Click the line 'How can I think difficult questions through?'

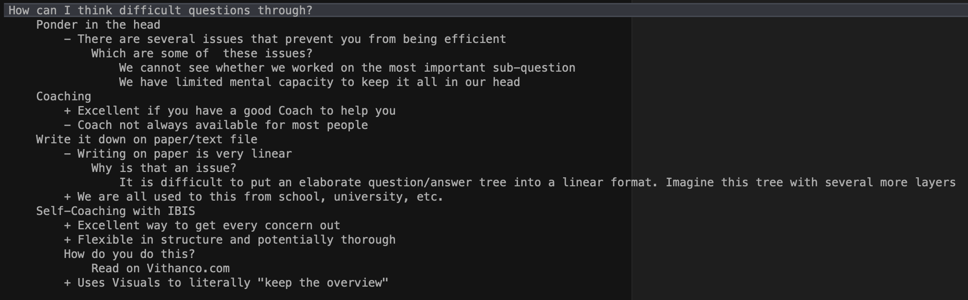coord(160,10)
